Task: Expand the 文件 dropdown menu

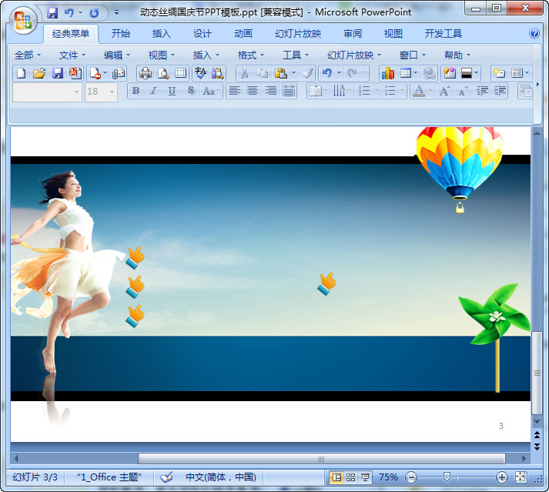Action: tap(72, 55)
